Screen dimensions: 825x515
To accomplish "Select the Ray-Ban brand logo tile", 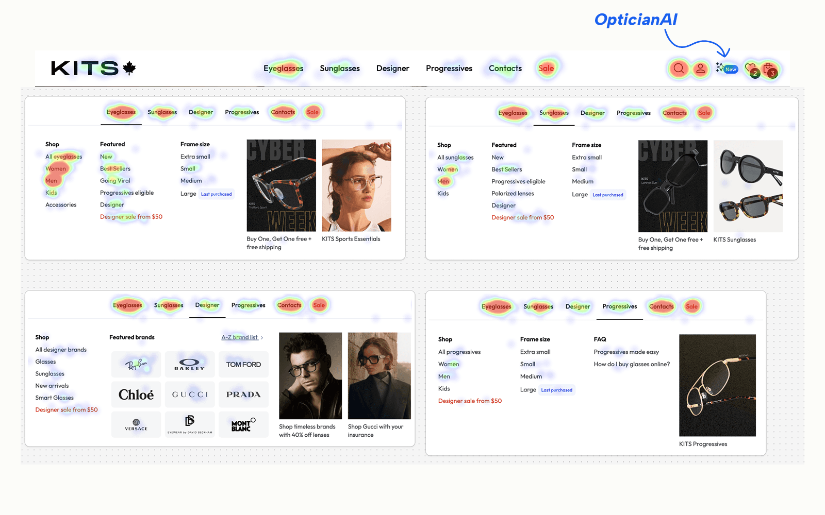I will (136, 365).
